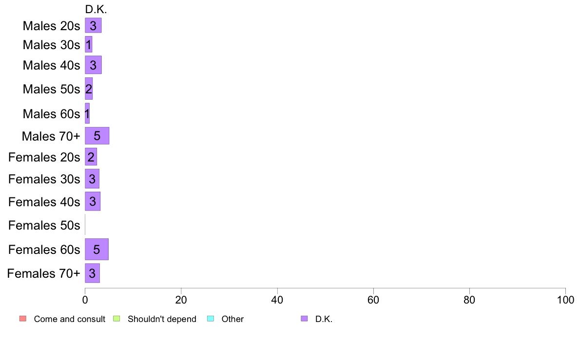Click the Come and consult legend label

(x=69, y=319)
